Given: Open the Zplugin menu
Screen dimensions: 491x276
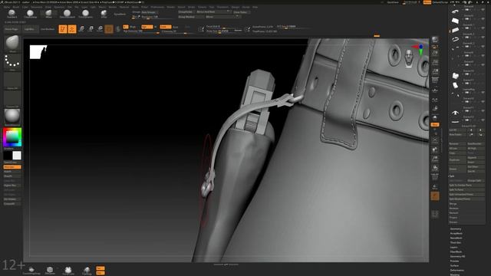Looking at the screenshot, I should (235, 7).
